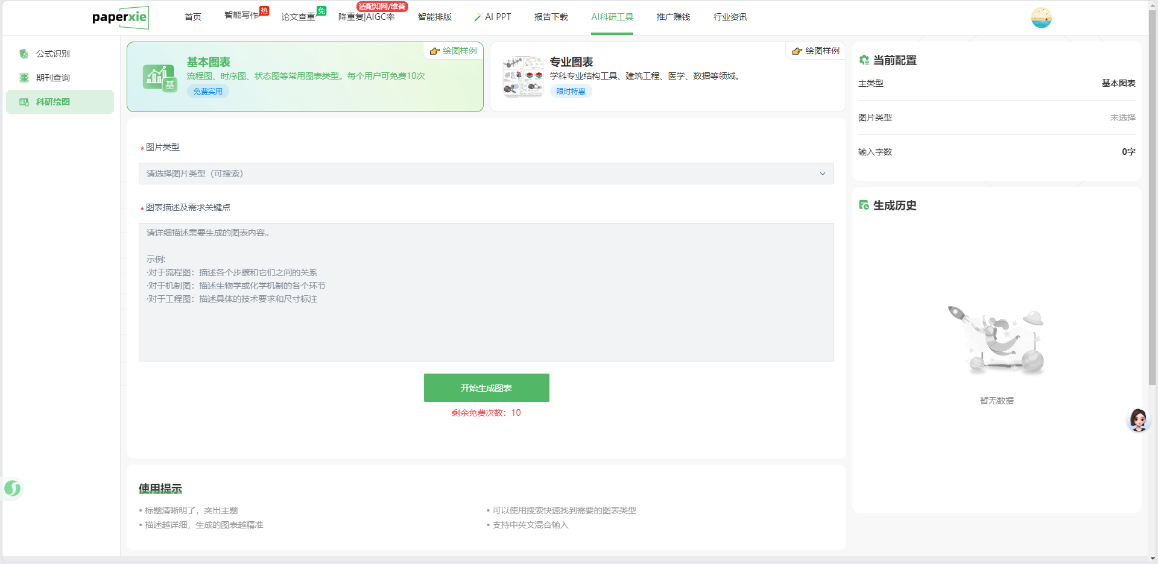Open 绘图样例 link on 基本图表 card
Viewport: 1158px width, 564px height.
454,51
